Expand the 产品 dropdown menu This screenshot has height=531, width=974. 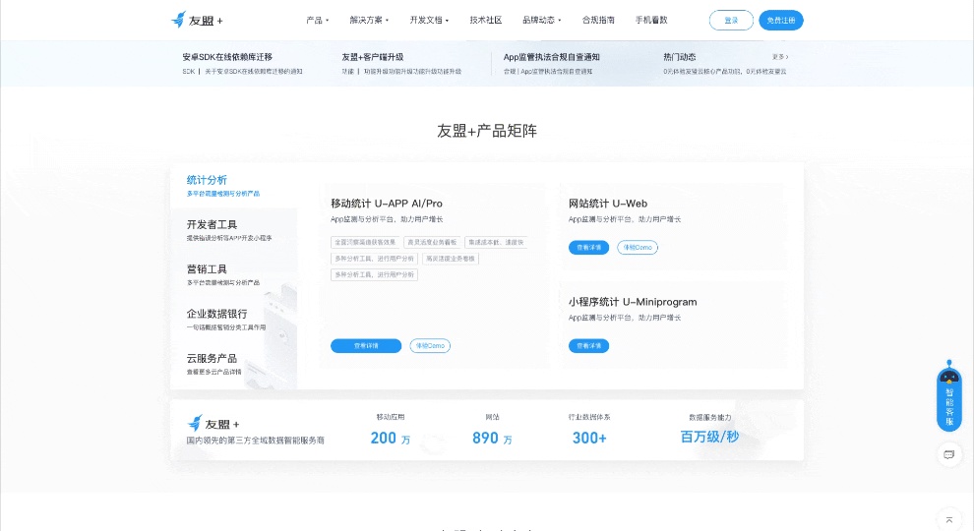(x=318, y=20)
